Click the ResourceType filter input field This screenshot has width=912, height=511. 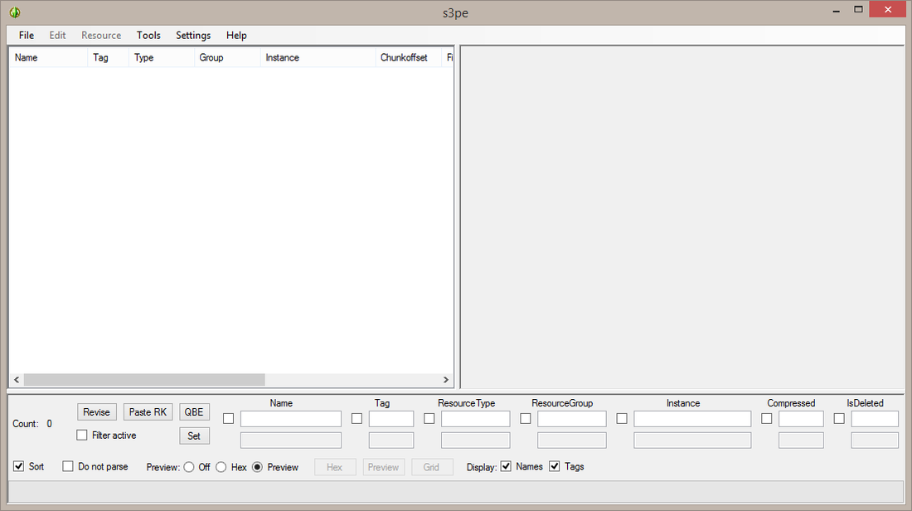tap(475, 418)
